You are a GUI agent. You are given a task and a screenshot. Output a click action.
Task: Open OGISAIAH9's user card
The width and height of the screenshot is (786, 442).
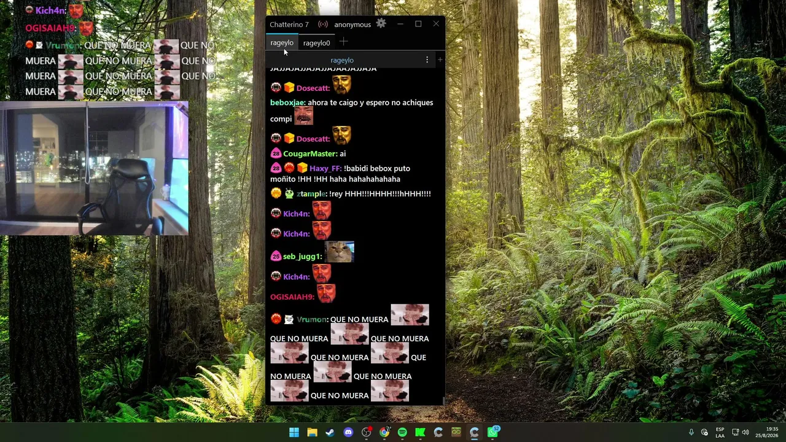[292, 297]
